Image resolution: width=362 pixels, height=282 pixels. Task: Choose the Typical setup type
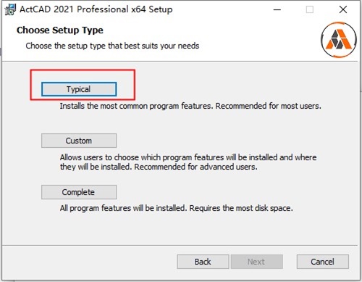[x=79, y=89]
